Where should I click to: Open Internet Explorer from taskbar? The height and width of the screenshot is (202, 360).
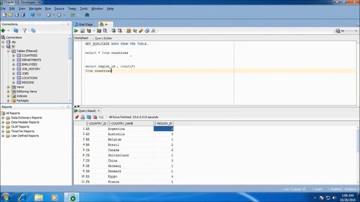(x=22, y=197)
